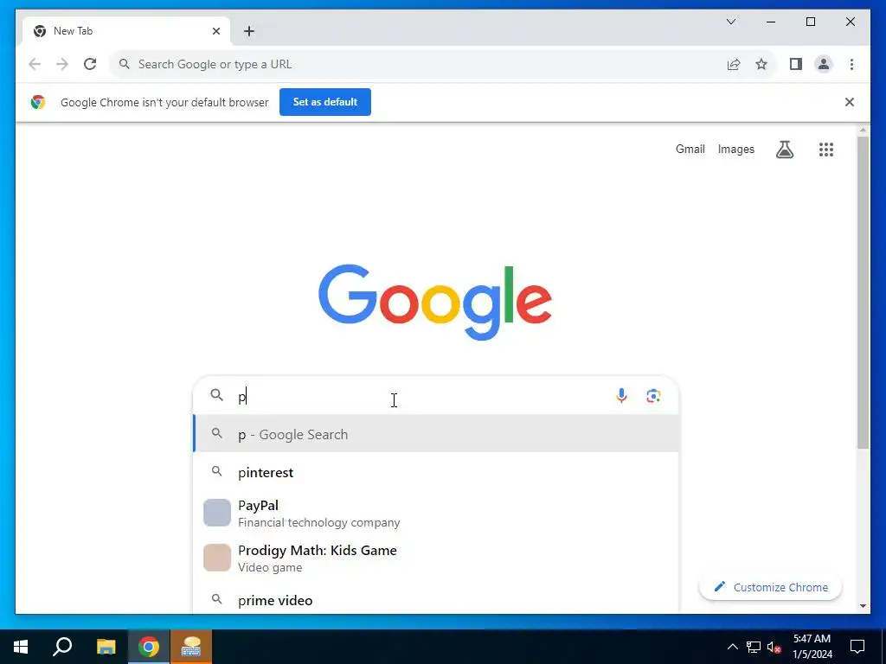Click the on-screen keyboard app in taskbar
This screenshot has height=664, width=886.
point(191,647)
